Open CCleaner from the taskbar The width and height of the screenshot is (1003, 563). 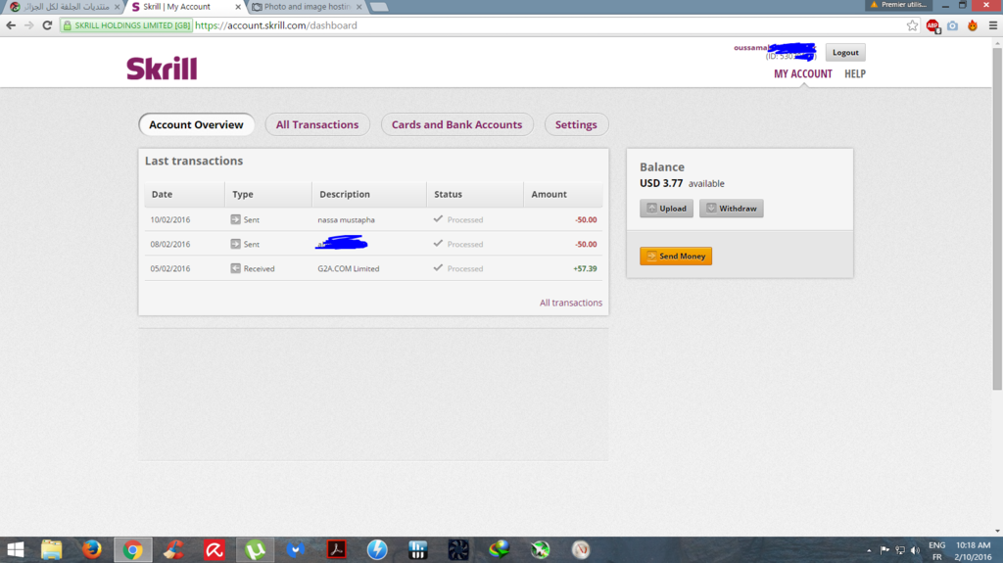click(x=173, y=549)
